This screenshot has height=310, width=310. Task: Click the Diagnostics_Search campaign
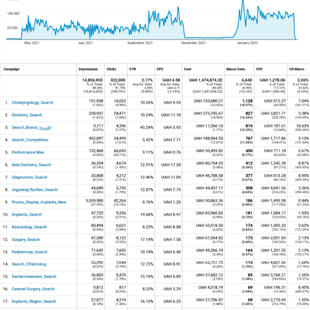[30, 177]
